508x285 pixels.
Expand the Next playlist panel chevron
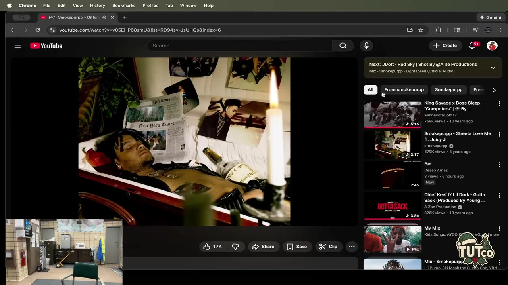(493, 68)
